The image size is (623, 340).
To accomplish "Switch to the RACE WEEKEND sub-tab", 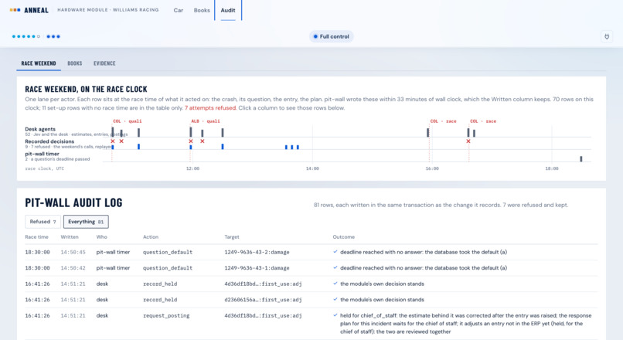I will pos(39,63).
